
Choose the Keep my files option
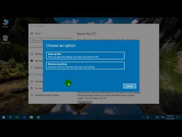click(85, 56)
